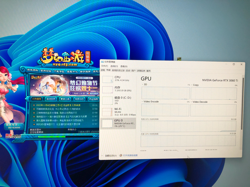Click the 下载有问题？点此检测 link
250x187 pixels.
click(x=88, y=132)
